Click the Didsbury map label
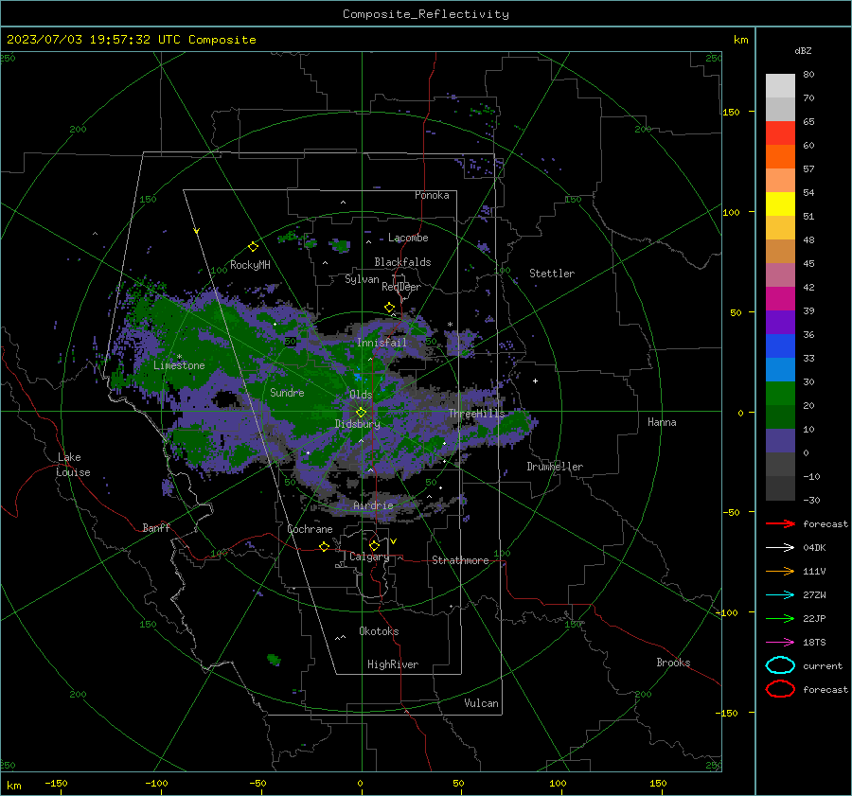Screen dimensions: 852x796 click(357, 424)
